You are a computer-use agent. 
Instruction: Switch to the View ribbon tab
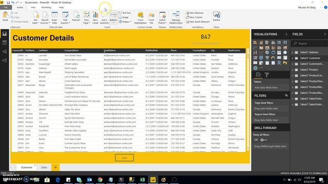coord(33,7)
